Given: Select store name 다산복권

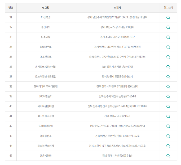Looking at the screenshot, I should pyautogui.click(x=46, y=17).
